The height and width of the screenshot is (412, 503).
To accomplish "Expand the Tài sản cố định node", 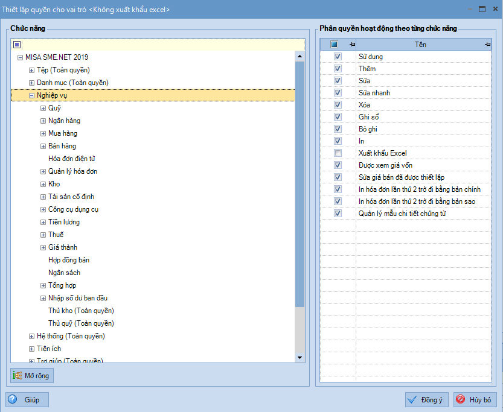I will pos(43,197).
